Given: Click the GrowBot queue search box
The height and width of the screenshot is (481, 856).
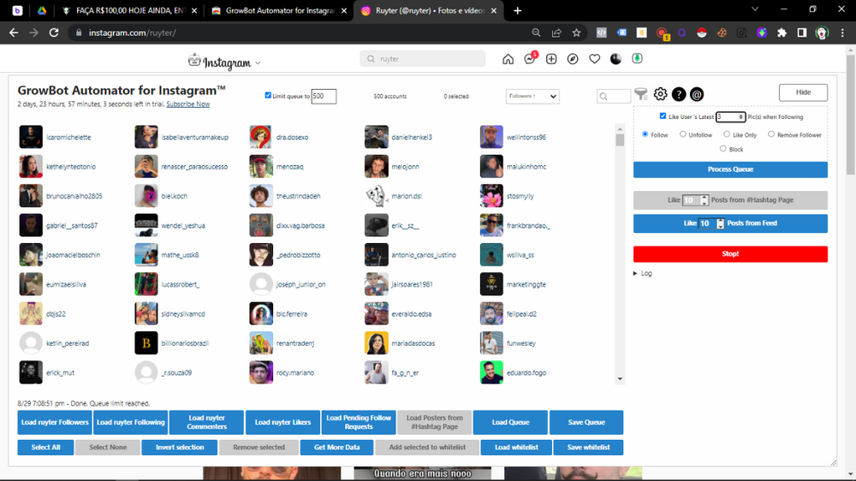Looking at the screenshot, I should tap(614, 96).
